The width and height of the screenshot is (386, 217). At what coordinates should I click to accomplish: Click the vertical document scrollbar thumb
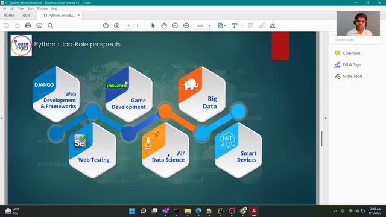[321, 139]
